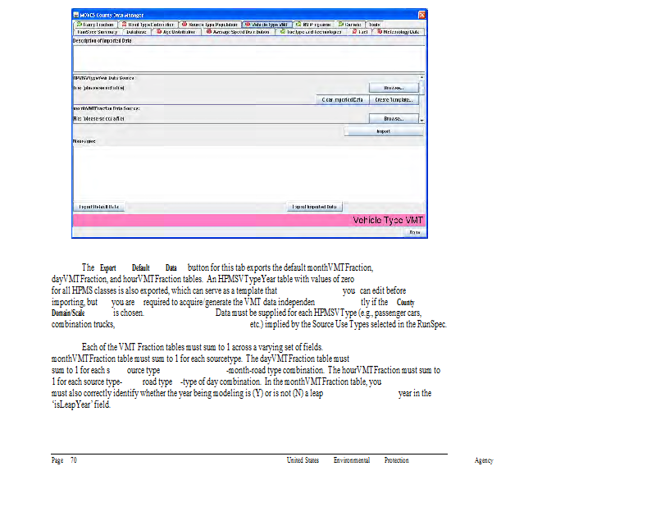Switch to the Tools tab
656x507 pixels.
click(x=374, y=25)
